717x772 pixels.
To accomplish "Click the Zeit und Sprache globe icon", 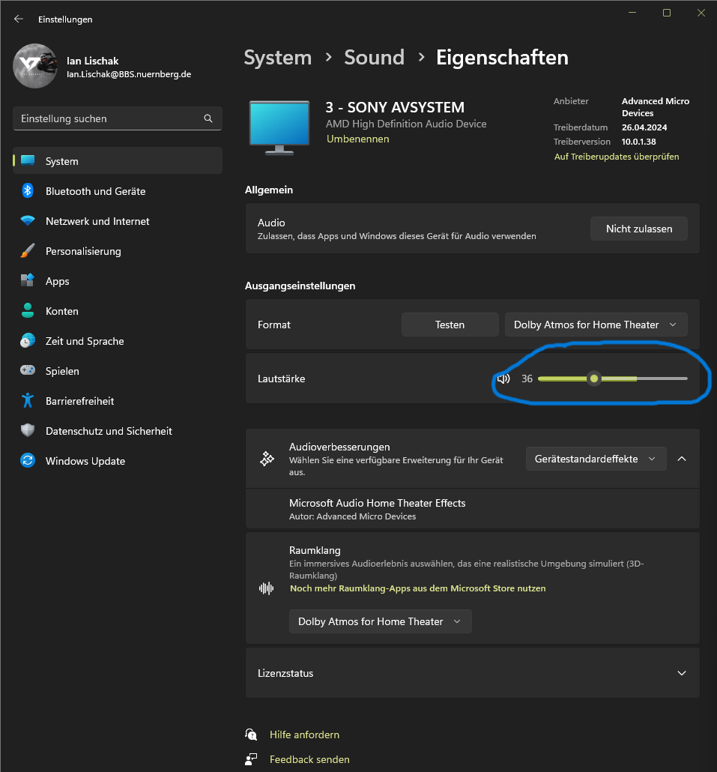I will [28, 340].
